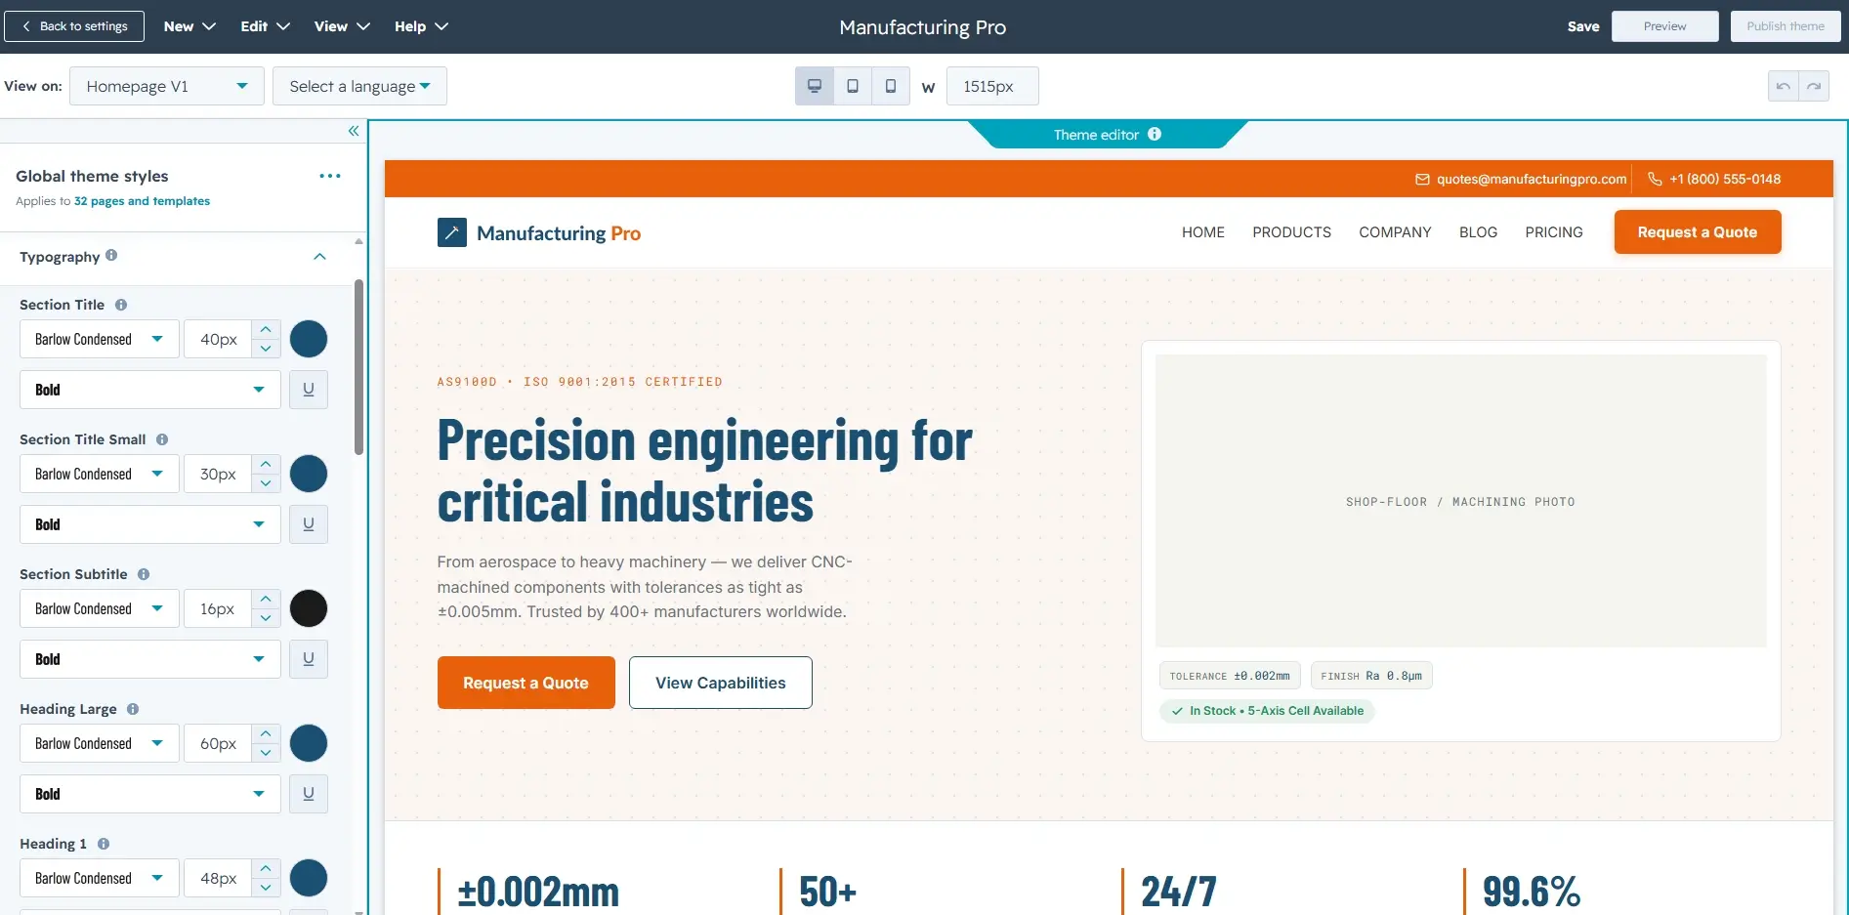
Task: Toggle underline for Section Title Small
Action: pyautogui.click(x=309, y=524)
